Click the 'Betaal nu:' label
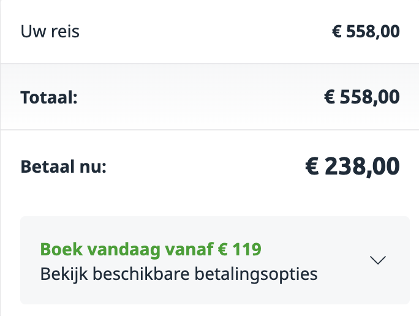The width and height of the screenshot is (419, 316). (x=64, y=166)
